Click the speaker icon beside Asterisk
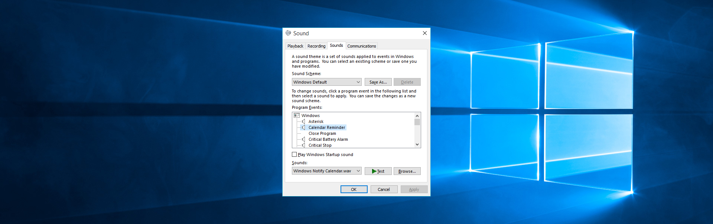This screenshot has height=224, width=713. coord(303,121)
